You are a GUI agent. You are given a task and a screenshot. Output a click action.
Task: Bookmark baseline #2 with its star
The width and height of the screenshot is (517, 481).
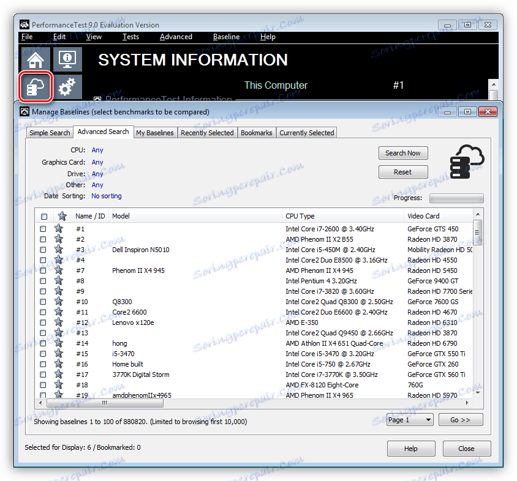pos(59,239)
